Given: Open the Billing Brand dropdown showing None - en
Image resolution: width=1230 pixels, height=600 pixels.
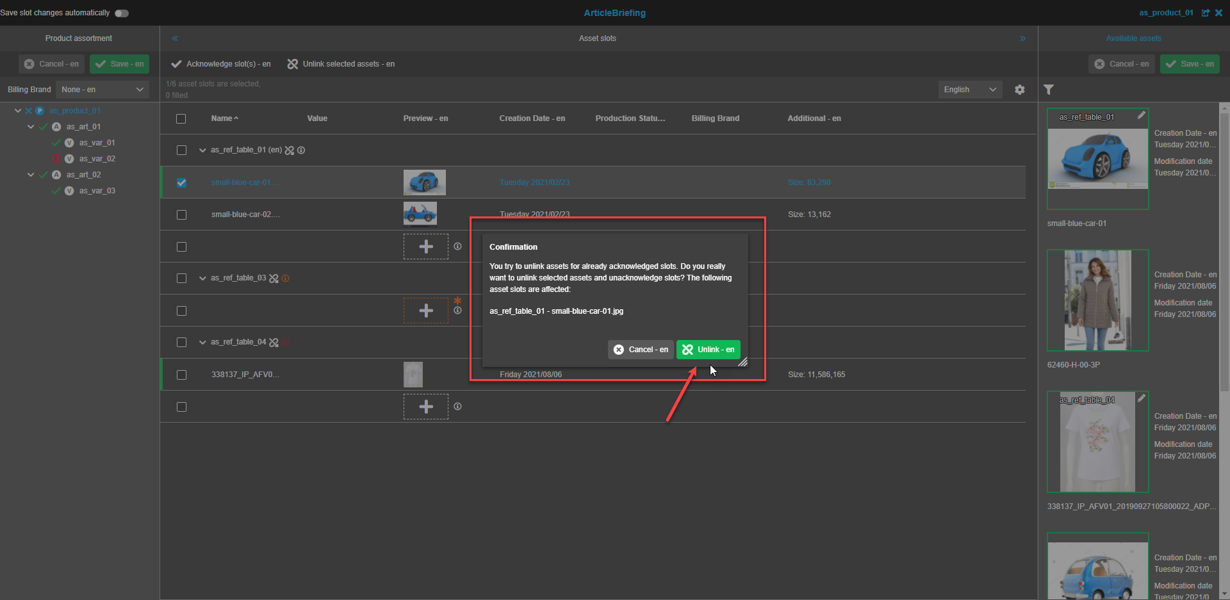Looking at the screenshot, I should click(x=102, y=89).
